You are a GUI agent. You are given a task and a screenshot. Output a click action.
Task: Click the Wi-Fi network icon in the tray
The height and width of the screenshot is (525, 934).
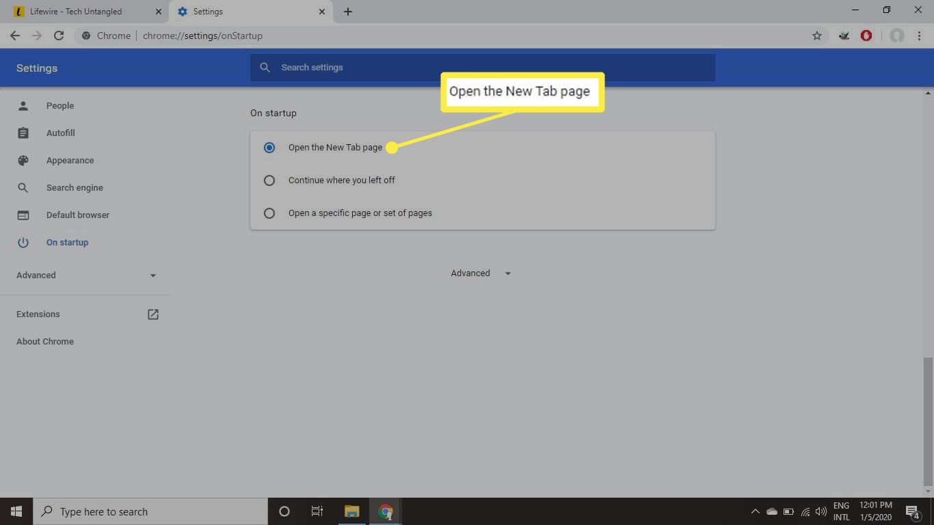pos(805,511)
